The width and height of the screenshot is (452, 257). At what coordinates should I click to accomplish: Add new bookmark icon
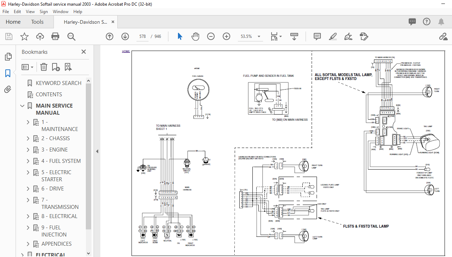tap(56, 67)
